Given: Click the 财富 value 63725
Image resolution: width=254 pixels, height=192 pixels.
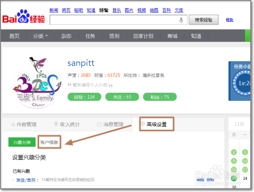Looking at the screenshot, I should click(114, 75).
